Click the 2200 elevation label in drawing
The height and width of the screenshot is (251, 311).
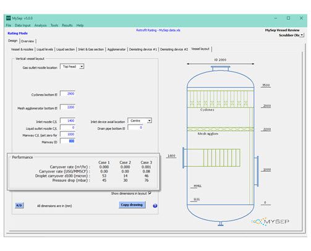[267, 129]
